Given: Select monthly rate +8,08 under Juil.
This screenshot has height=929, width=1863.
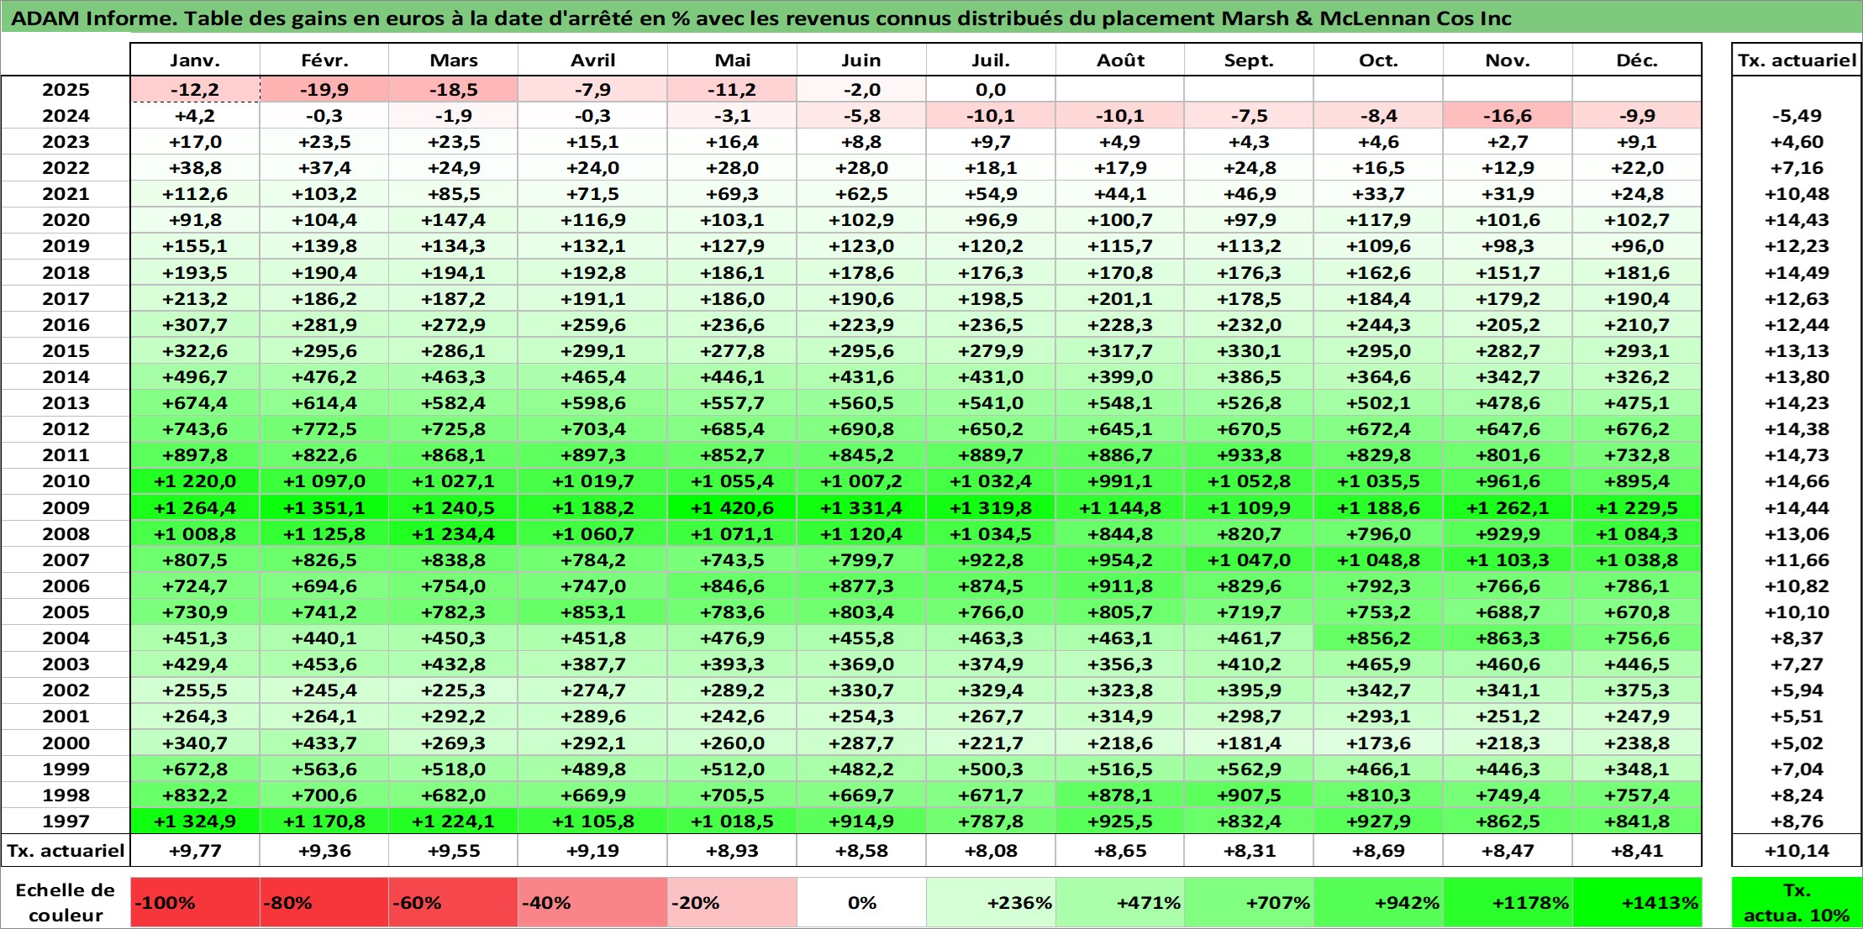Looking at the screenshot, I should pyautogui.click(x=991, y=850).
